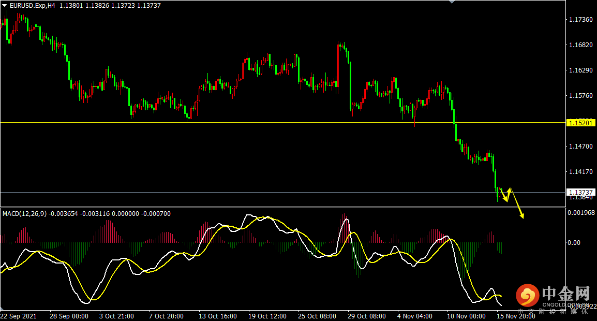Click the 0.00 MACD zero level label
Viewport: 597px width, 321px height.
574,243
